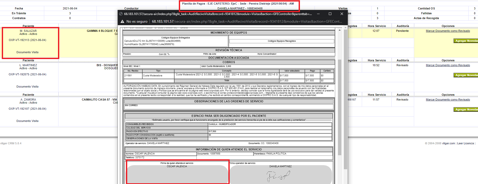Click the popup's vertical scrollbar thumb
The width and height of the screenshot is (478, 184).
pyautogui.click(x=340, y=107)
